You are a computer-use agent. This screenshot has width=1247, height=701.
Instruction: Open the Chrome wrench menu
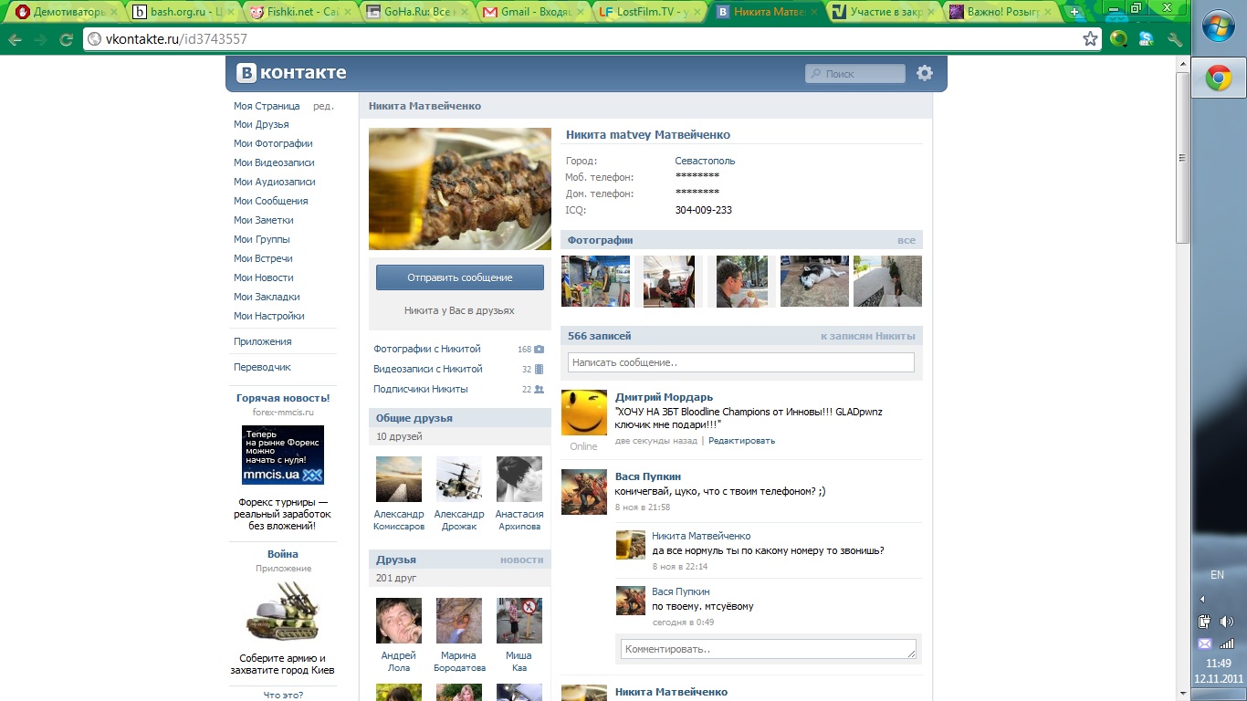1175,39
